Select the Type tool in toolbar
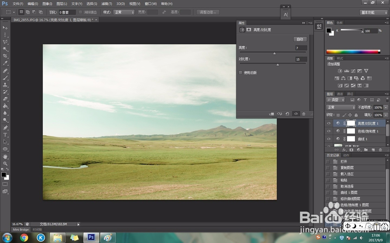 click(x=5, y=135)
